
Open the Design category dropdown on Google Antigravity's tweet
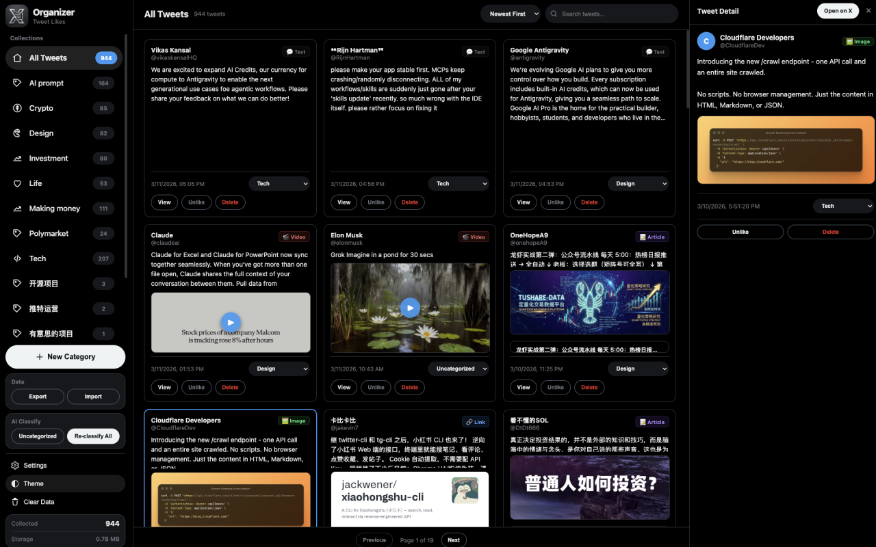(x=638, y=184)
